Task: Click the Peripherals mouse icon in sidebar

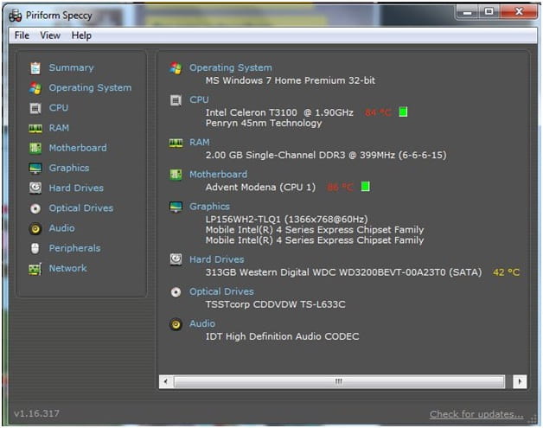Action: point(35,248)
